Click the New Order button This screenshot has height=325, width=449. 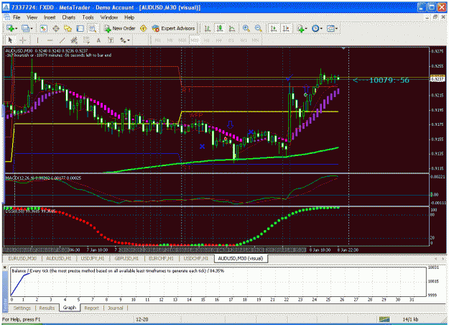point(120,28)
